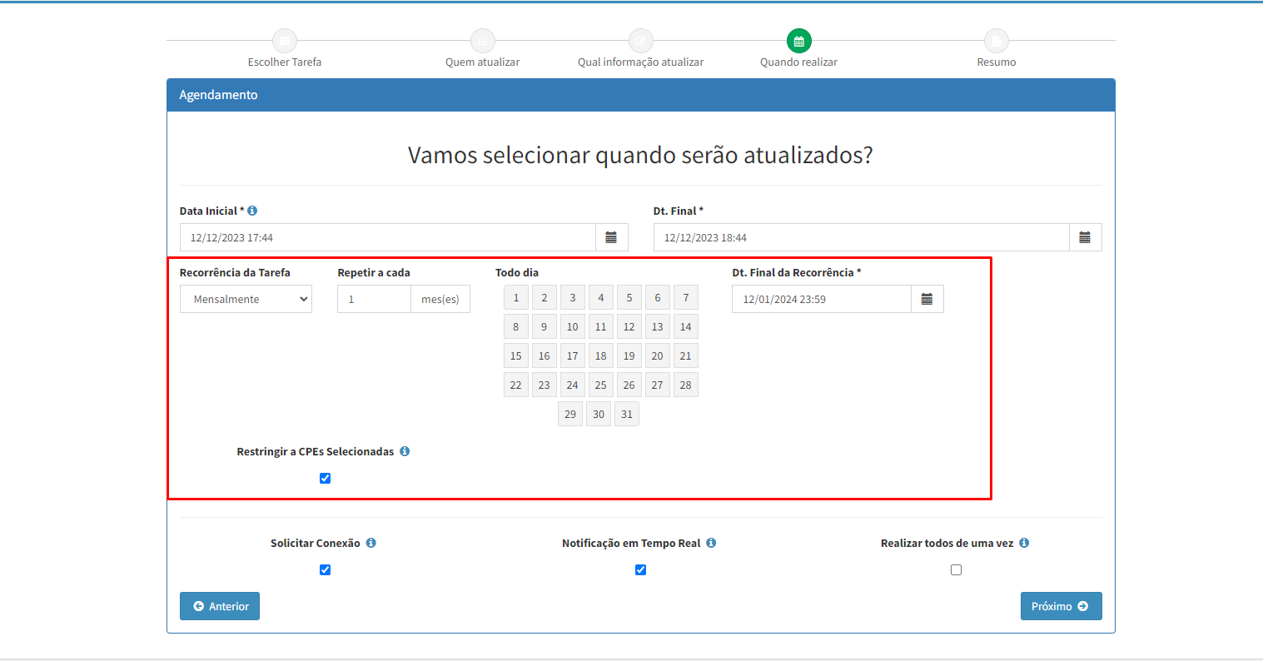Image resolution: width=1263 pixels, height=661 pixels.
Task: Select day 20 in Todo dia grid
Action: click(658, 355)
